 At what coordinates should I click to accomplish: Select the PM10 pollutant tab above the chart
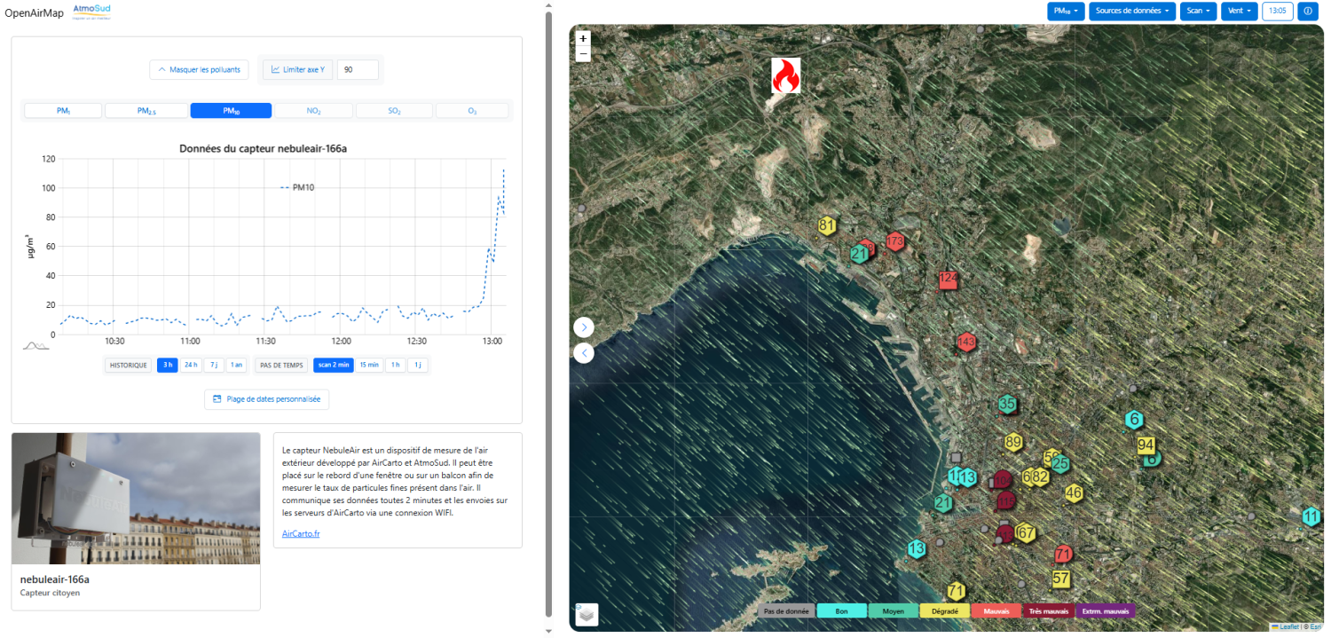231,111
